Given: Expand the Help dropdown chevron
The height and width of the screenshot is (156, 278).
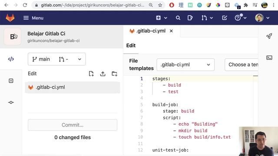Looking at the screenshot, I should tap(245, 18).
